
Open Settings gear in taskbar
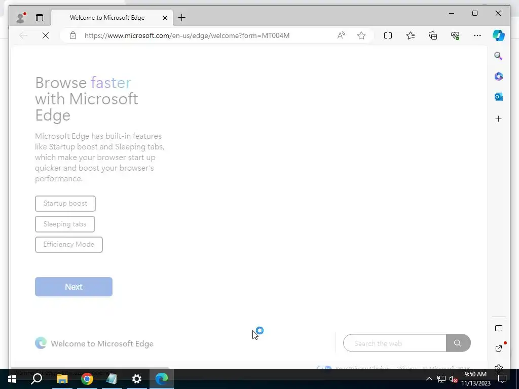tap(137, 379)
